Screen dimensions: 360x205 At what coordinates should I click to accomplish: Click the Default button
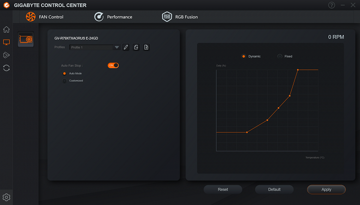coord(274,189)
